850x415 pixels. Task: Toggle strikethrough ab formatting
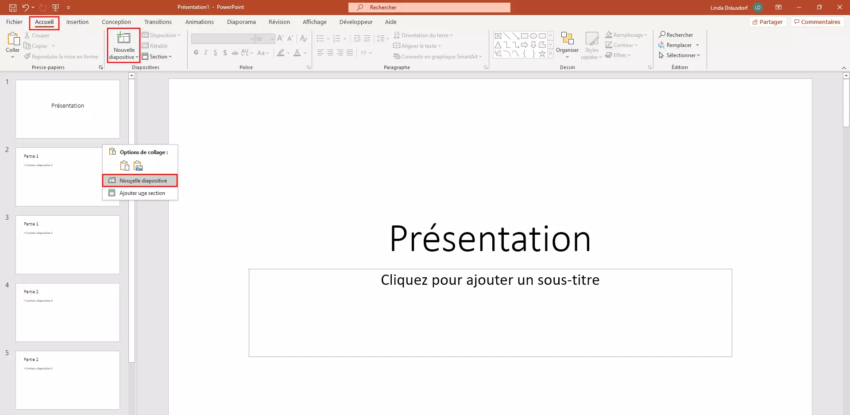235,53
